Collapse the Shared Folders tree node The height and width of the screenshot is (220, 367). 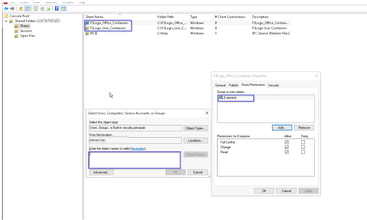[x=6, y=21]
